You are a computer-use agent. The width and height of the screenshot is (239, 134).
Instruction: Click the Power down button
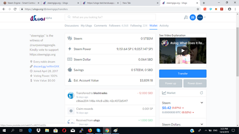pyautogui.click(x=195, y=83)
